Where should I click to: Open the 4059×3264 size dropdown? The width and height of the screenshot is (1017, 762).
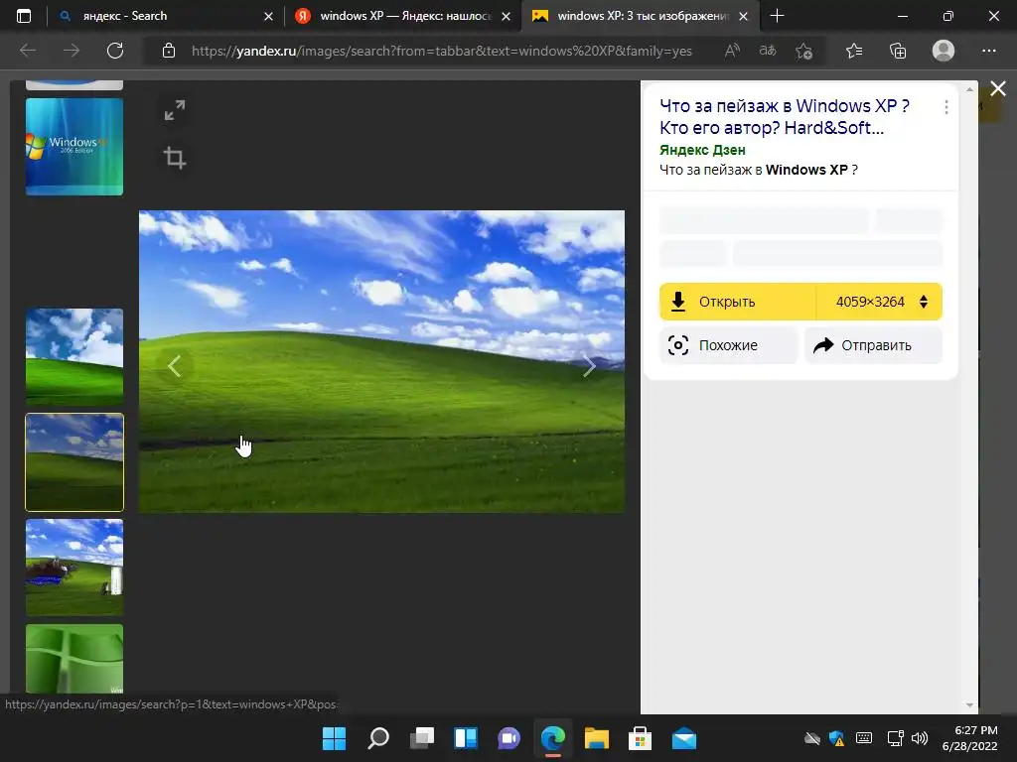pos(880,302)
